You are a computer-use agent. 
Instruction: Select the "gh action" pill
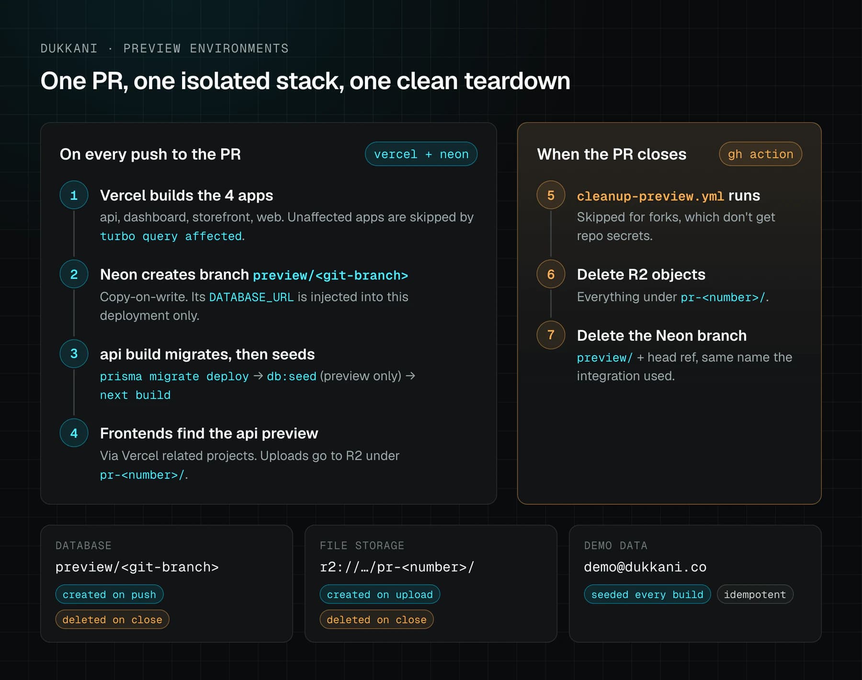pyautogui.click(x=760, y=154)
